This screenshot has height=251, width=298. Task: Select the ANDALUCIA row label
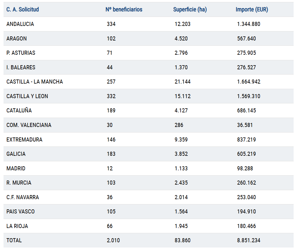point(20,24)
